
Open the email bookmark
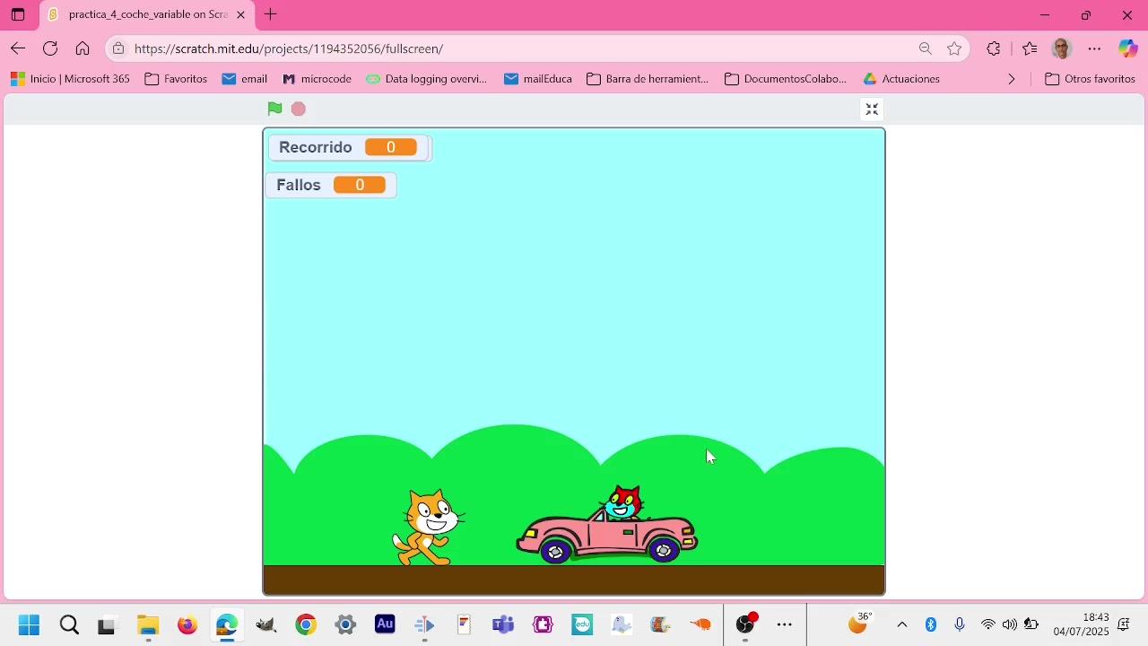245,79
